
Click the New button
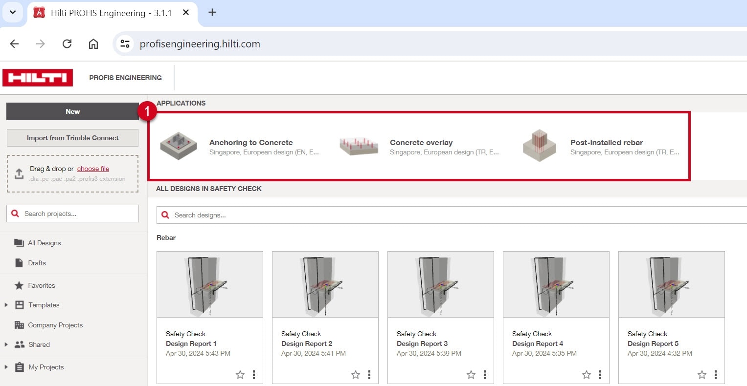click(72, 111)
